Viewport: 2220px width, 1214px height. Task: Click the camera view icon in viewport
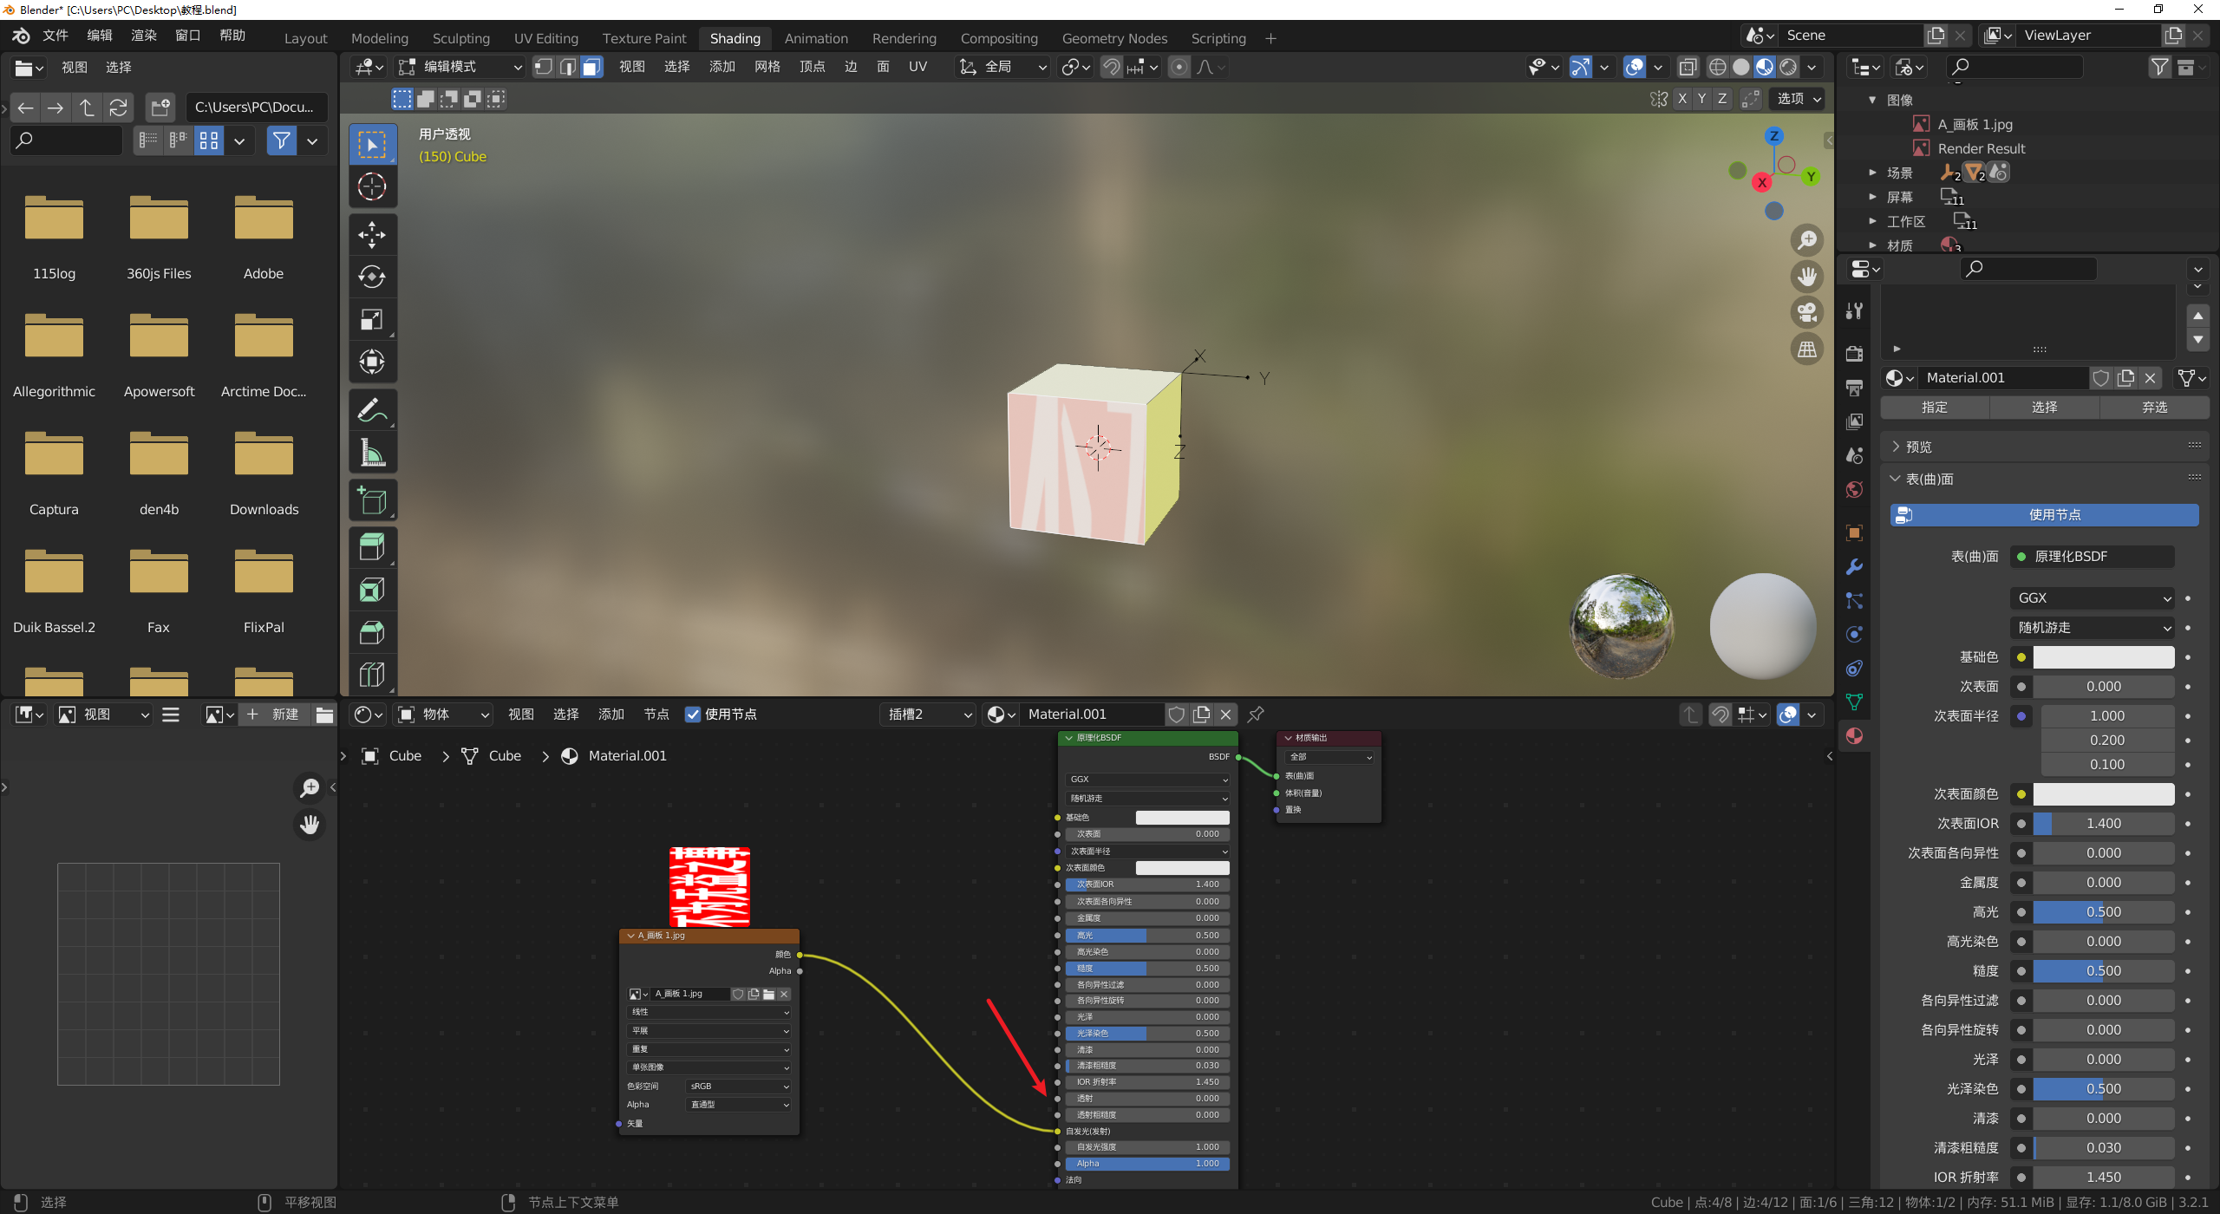pos(1807,312)
